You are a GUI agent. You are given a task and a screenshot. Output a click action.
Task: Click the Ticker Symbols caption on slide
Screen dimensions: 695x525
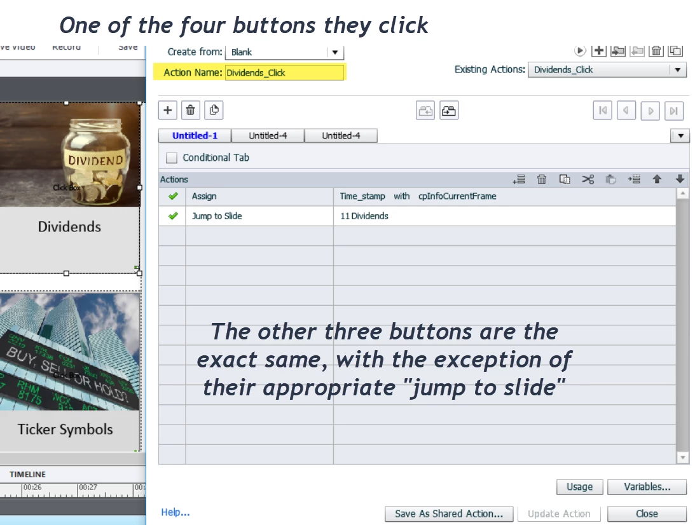tap(65, 429)
